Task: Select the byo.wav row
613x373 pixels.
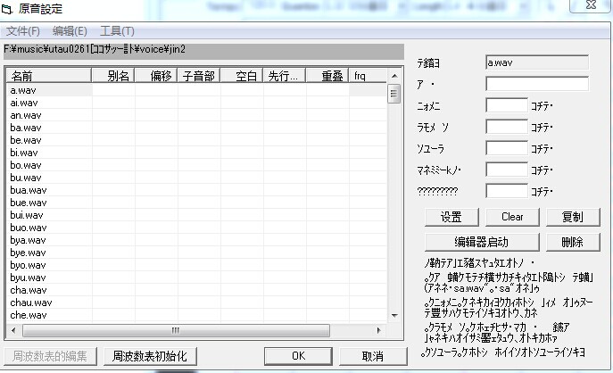Action: click(196, 266)
